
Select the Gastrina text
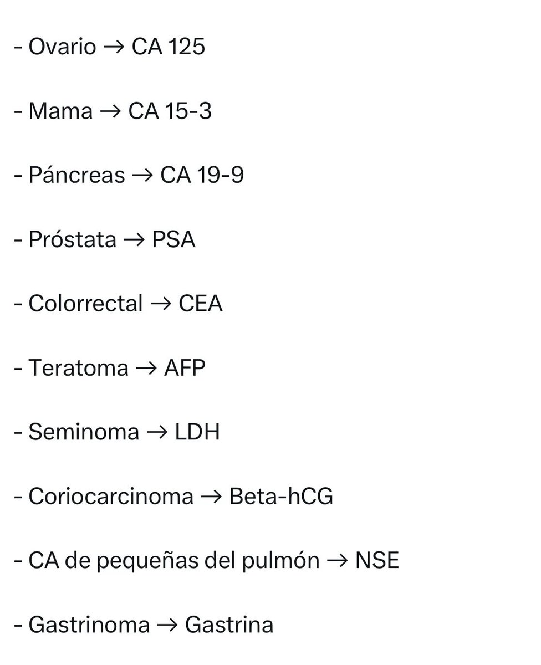pos(229,625)
